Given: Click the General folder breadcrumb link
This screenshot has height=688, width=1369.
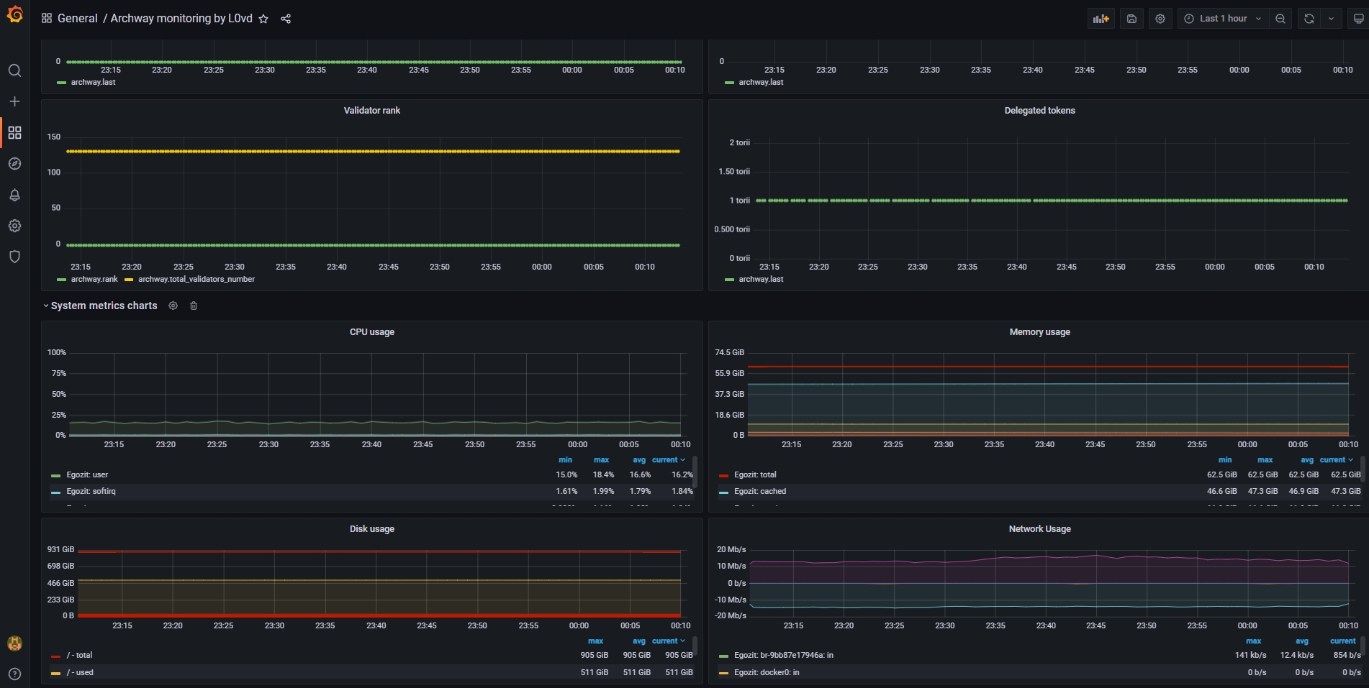Looking at the screenshot, I should pos(77,19).
